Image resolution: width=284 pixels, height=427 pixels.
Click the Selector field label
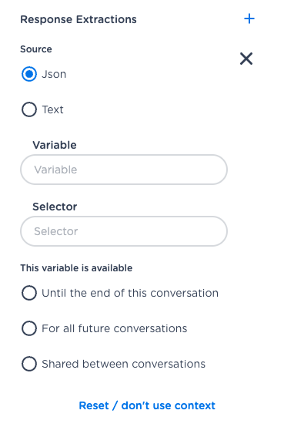tap(55, 207)
